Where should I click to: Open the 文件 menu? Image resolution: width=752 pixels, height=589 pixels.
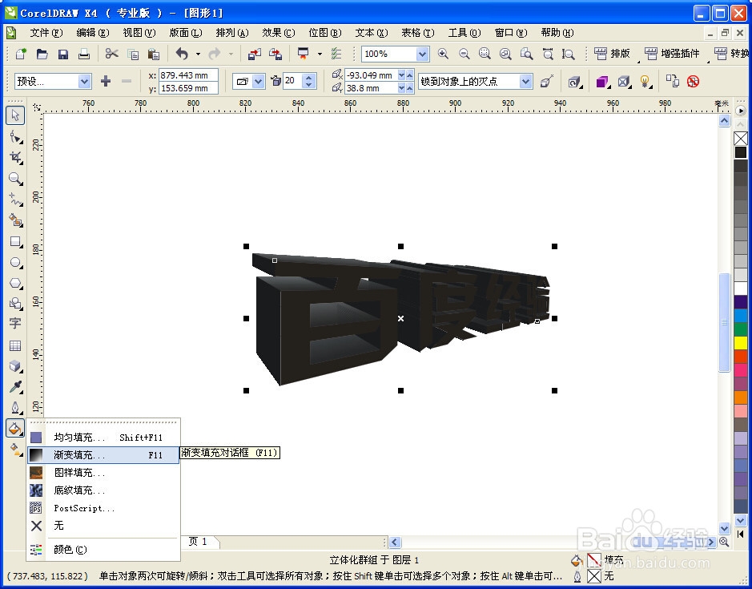[x=46, y=33]
